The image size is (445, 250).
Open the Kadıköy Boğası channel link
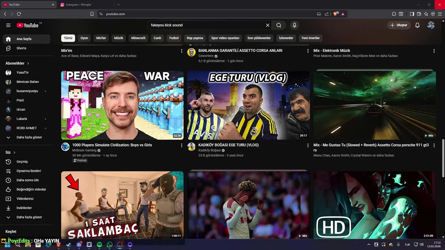pyautogui.click(x=209, y=150)
